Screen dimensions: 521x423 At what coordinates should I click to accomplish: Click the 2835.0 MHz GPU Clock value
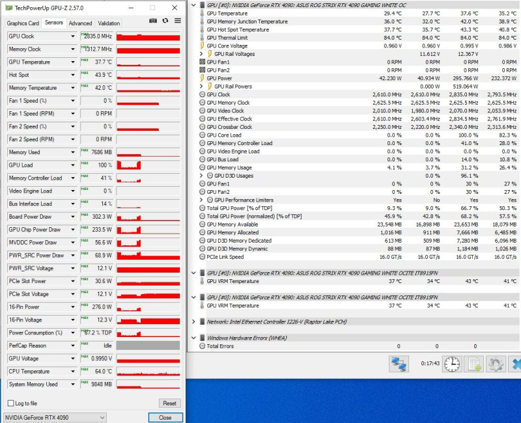pyautogui.click(x=96, y=36)
